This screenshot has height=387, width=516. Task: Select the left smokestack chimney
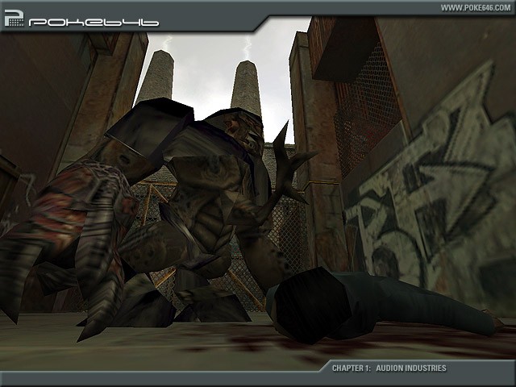156,78
